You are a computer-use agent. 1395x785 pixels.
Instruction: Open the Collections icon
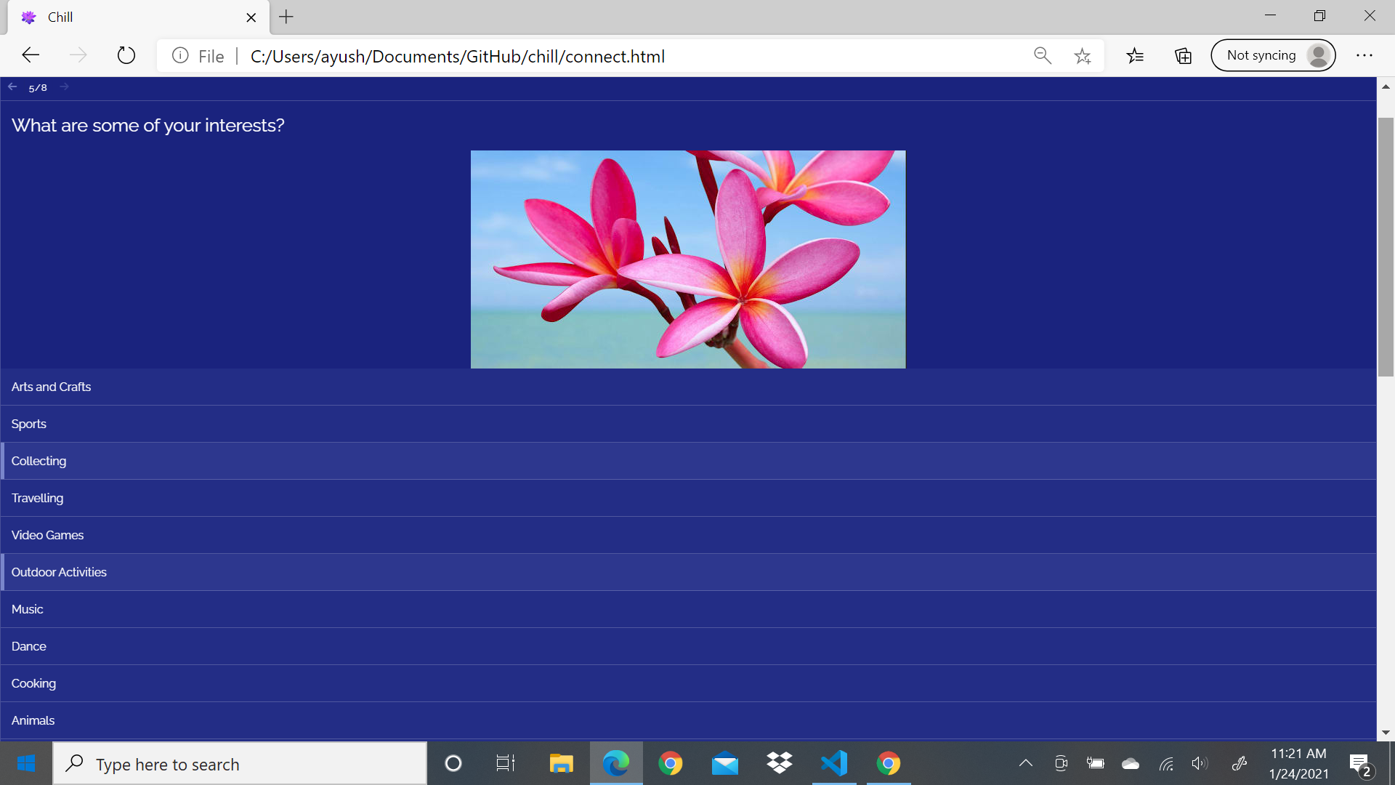(1183, 56)
